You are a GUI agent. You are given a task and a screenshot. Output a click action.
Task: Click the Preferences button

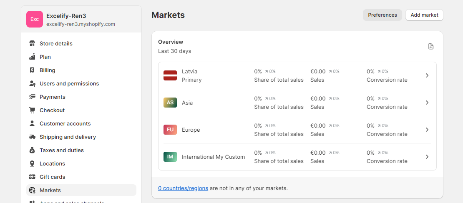tap(382, 15)
